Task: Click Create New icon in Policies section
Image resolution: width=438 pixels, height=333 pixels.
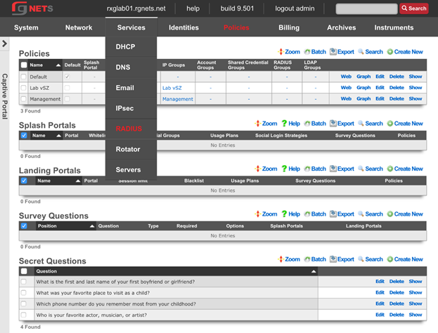Action: pyautogui.click(x=390, y=52)
